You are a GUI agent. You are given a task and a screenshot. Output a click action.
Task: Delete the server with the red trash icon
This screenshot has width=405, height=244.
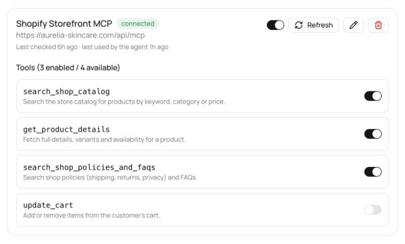[378, 25]
